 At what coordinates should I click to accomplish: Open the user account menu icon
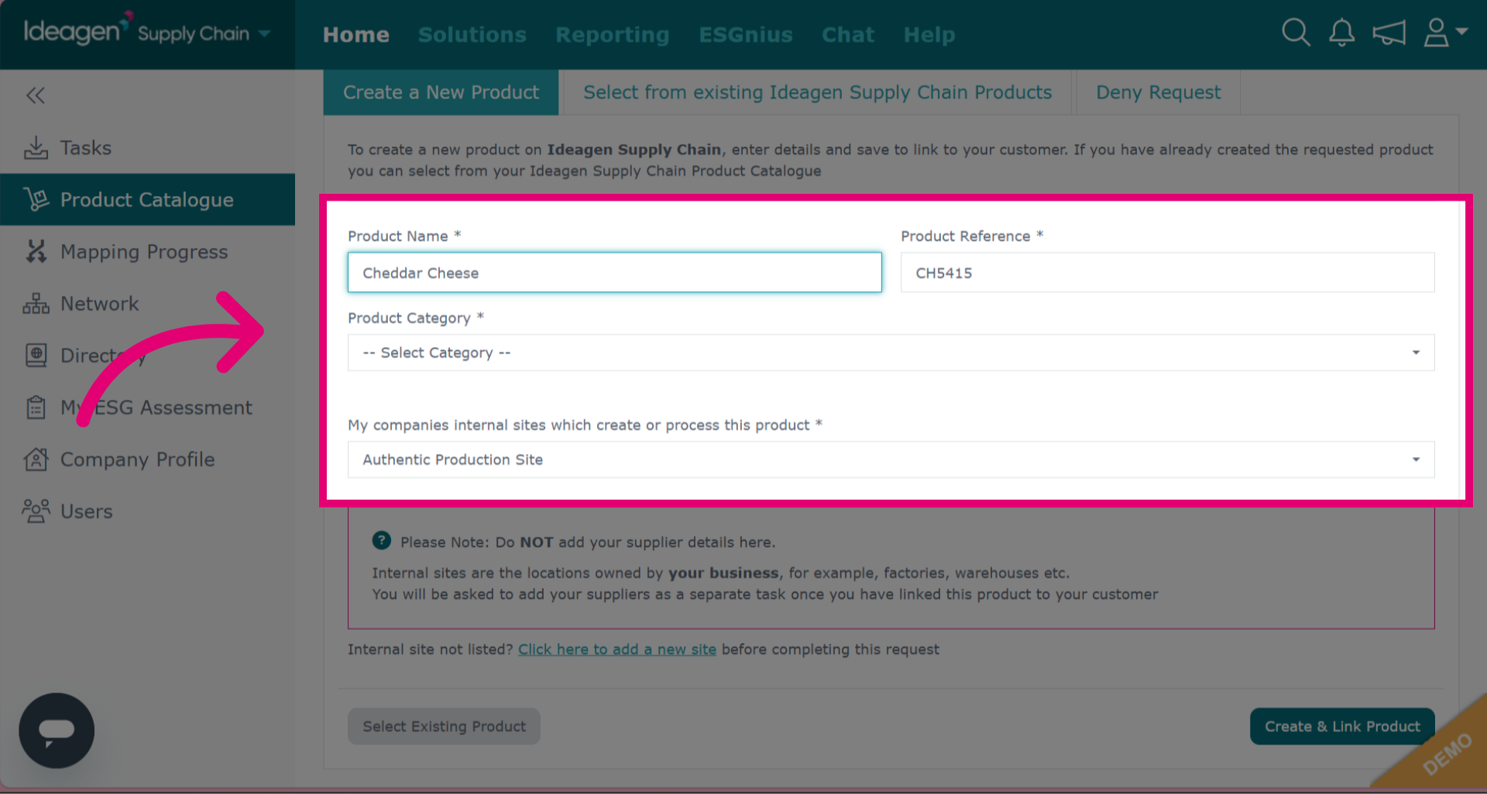point(1445,33)
